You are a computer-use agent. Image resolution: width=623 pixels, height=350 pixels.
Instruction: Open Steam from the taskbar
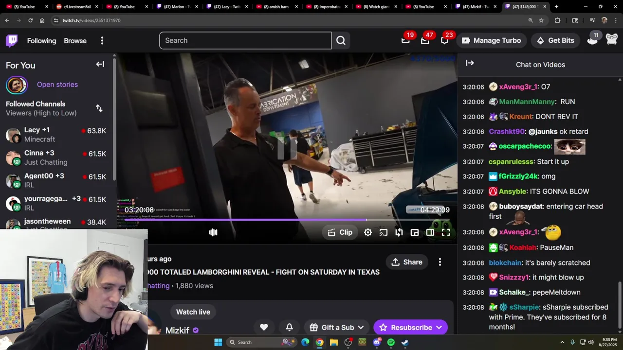(x=405, y=342)
